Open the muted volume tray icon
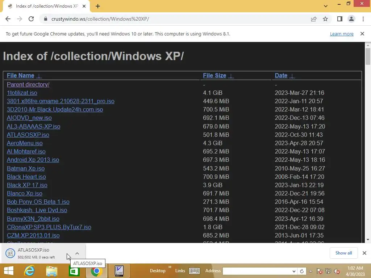The image size is (371, 278). coord(337,271)
